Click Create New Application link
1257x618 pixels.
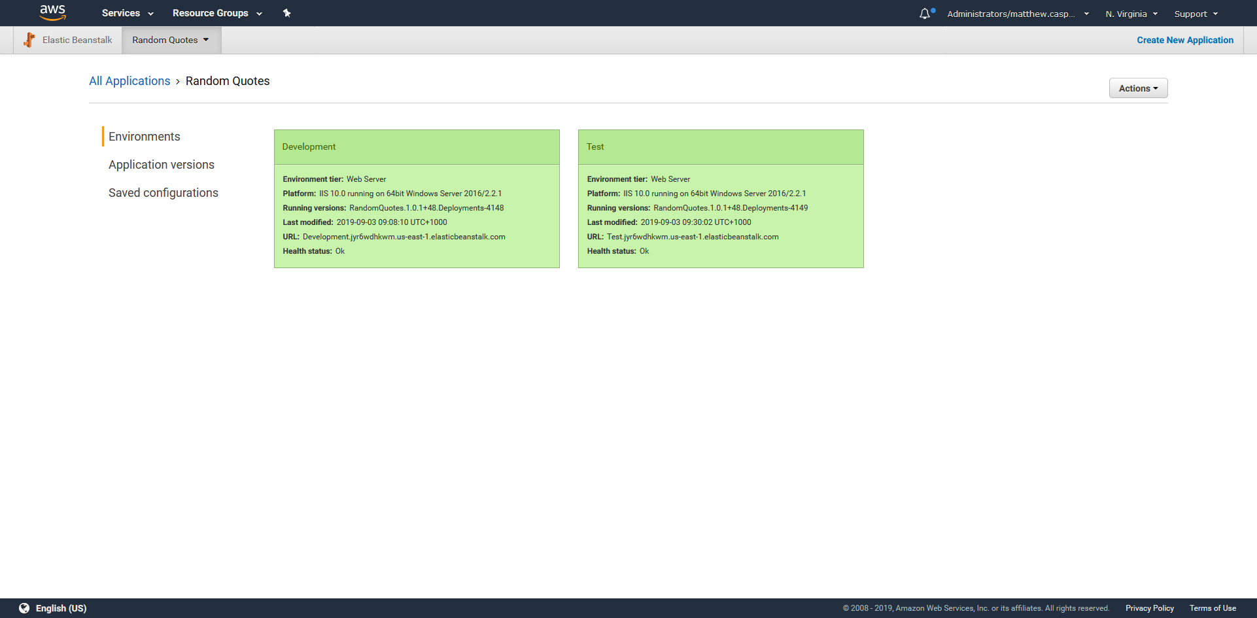tap(1185, 40)
